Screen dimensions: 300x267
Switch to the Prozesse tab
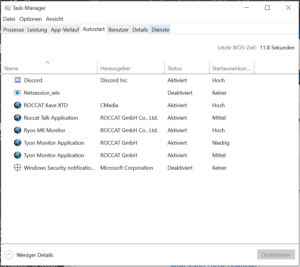pyautogui.click(x=14, y=29)
